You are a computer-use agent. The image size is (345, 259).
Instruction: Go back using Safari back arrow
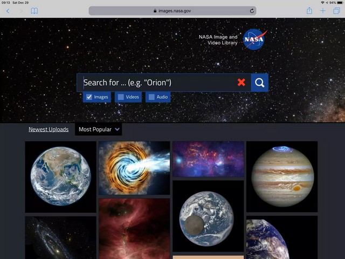(x=8, y=11)
